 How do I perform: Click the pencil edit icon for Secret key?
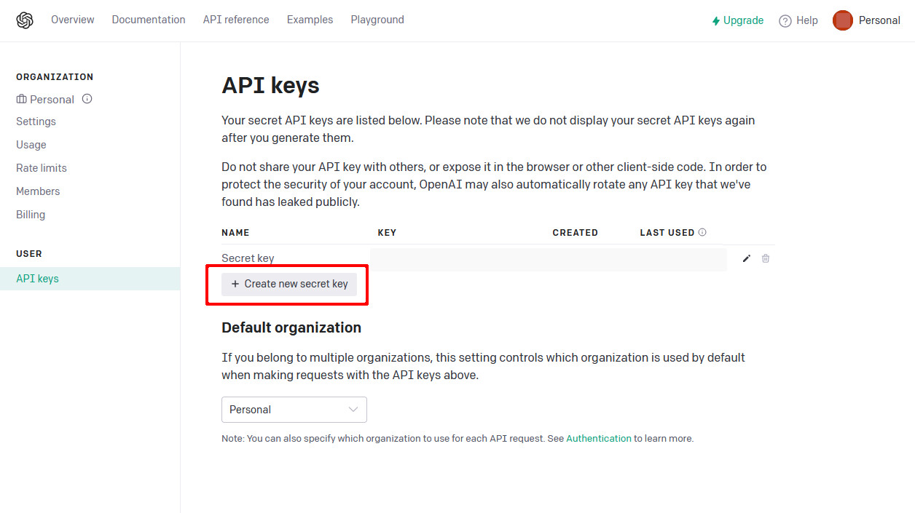[746, 258]
